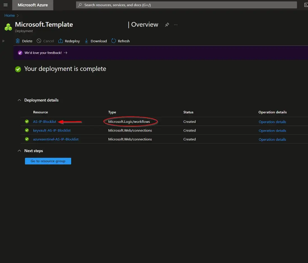
Task: Collapse the Next steps section
Action: [x=19, y=151]
